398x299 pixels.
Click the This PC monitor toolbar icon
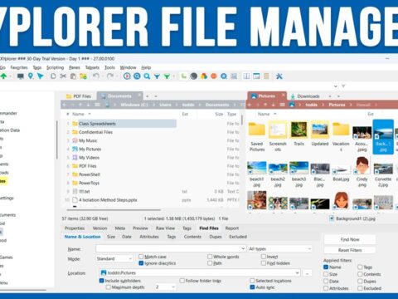pyautogui.click(x=21, y=76)
